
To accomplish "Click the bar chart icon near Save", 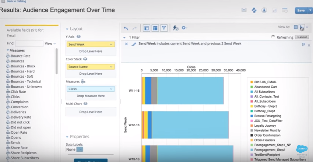I will coord(275,10).
